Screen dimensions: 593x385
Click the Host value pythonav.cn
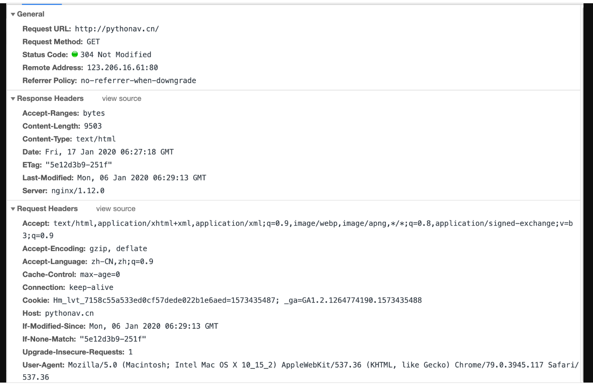69,313
